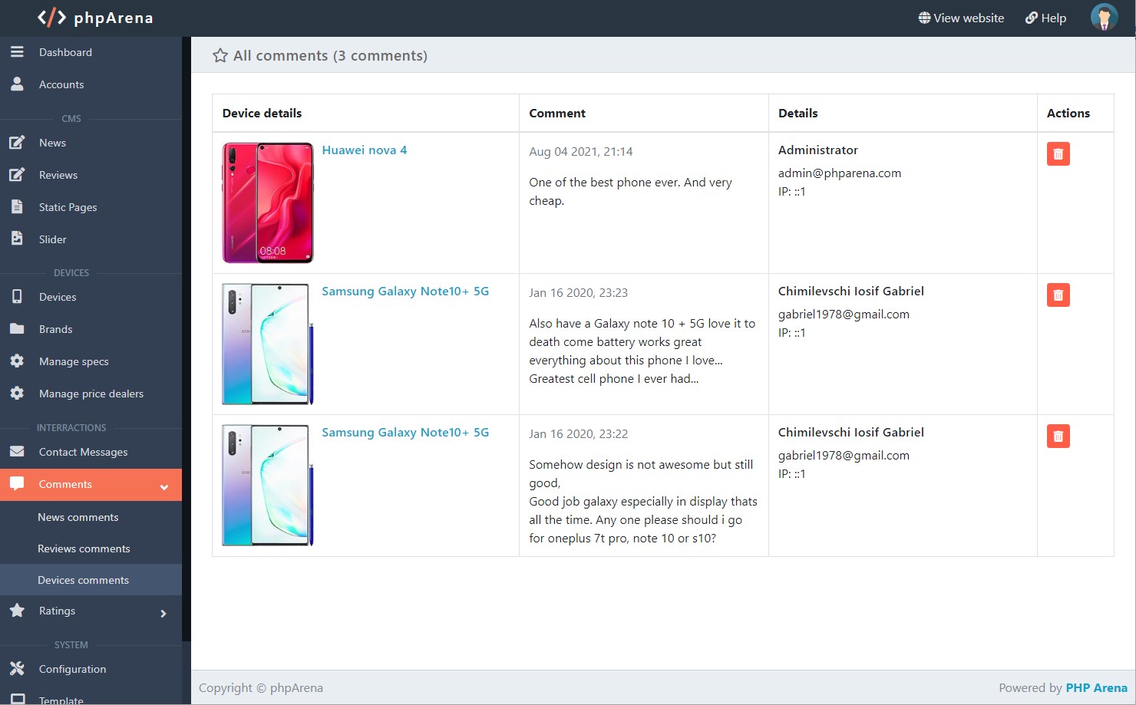Click the Reviews edit icon
Screen dimensions: 1136x705
[17, 175]
